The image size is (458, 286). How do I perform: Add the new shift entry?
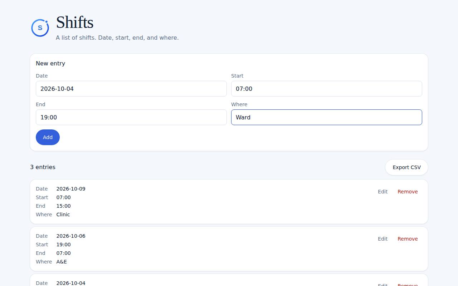pos(48,137)
